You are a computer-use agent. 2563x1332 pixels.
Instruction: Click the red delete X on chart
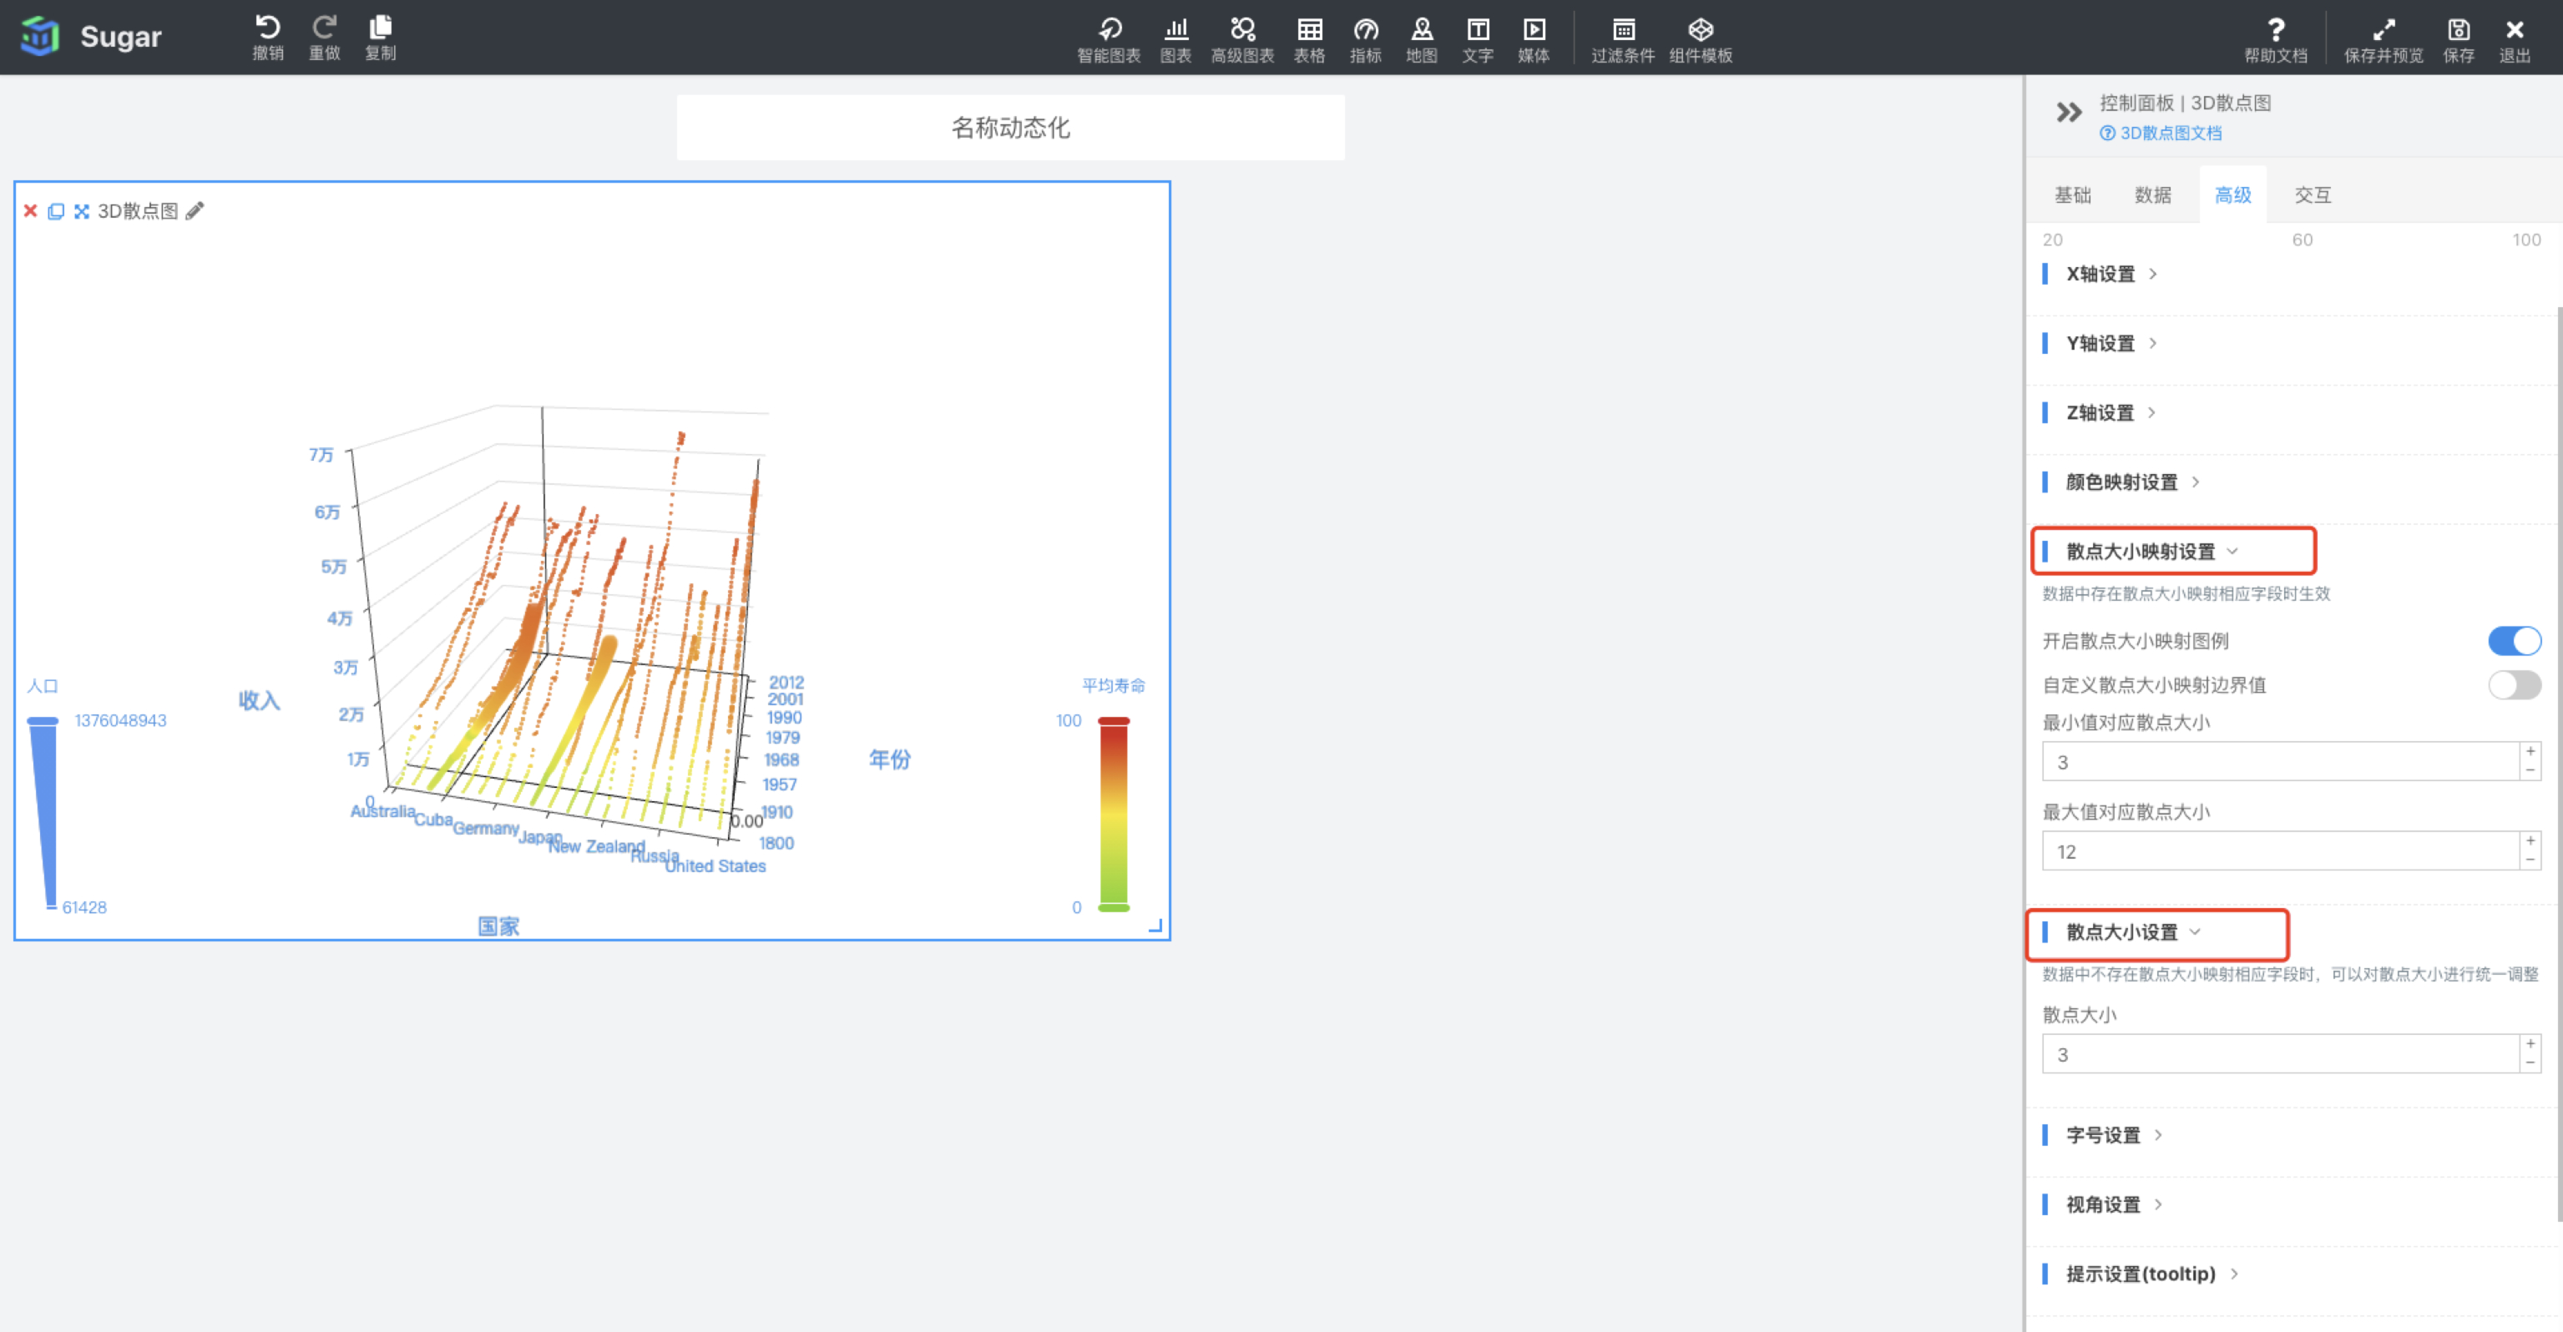(x=31, y=211)
